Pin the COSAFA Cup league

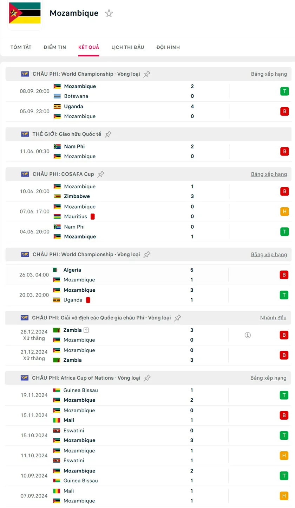click(101, 174)
